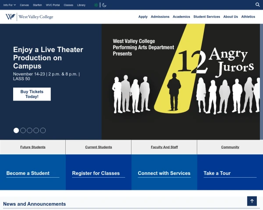This screenshot has height=210, width=263.
Task: Switch to light mode sun icon
Action: [x=96, y=5]
